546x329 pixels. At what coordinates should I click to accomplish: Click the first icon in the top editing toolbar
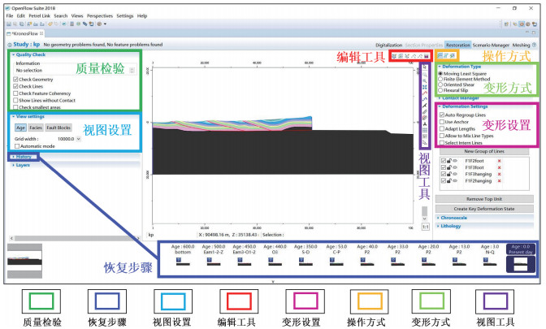tap(393, 54)
